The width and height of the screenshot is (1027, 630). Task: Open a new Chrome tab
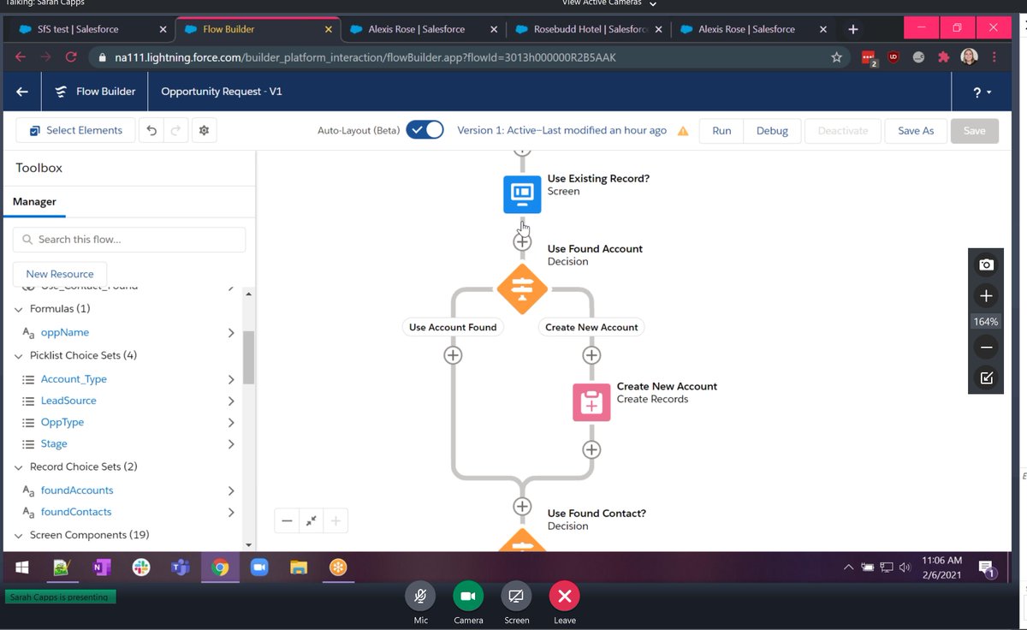coord(852,29)
